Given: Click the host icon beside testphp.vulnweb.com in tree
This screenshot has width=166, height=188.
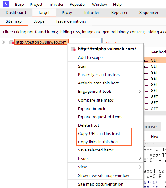Looking at the screenshot, I should pyautogui.click(x=12, y=42).
